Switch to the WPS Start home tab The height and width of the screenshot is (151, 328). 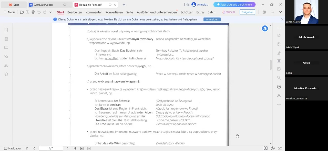pos(14,5)
